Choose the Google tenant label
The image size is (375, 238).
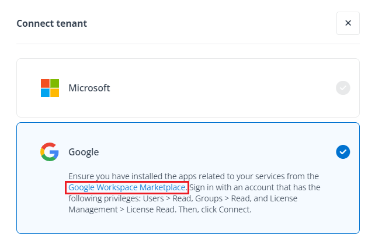(x=84, y=152)
